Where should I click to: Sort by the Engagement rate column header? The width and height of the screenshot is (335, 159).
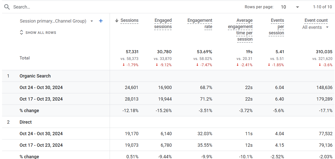click(200, 24)
